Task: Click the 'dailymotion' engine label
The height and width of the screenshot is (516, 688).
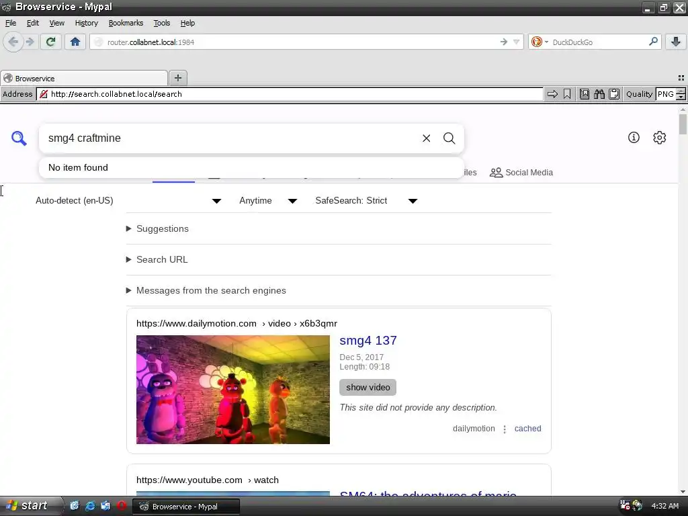Action: pos(474,429)
